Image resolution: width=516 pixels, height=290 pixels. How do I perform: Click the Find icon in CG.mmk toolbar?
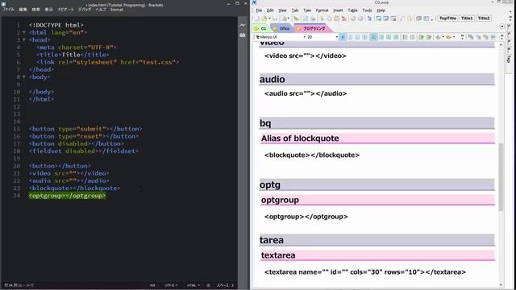pos(402,19)
